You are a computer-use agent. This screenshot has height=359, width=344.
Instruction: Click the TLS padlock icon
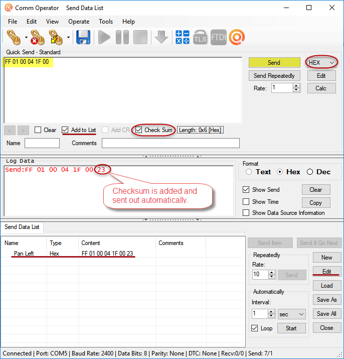pyautogui.click(x=200, y=37)
